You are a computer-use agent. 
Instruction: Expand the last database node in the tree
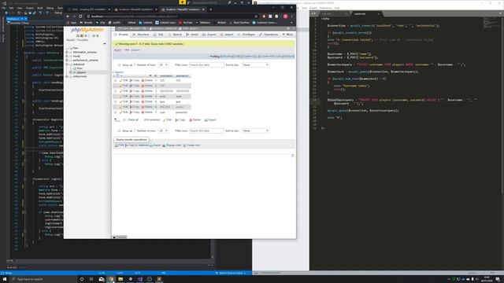coord(67,76)
